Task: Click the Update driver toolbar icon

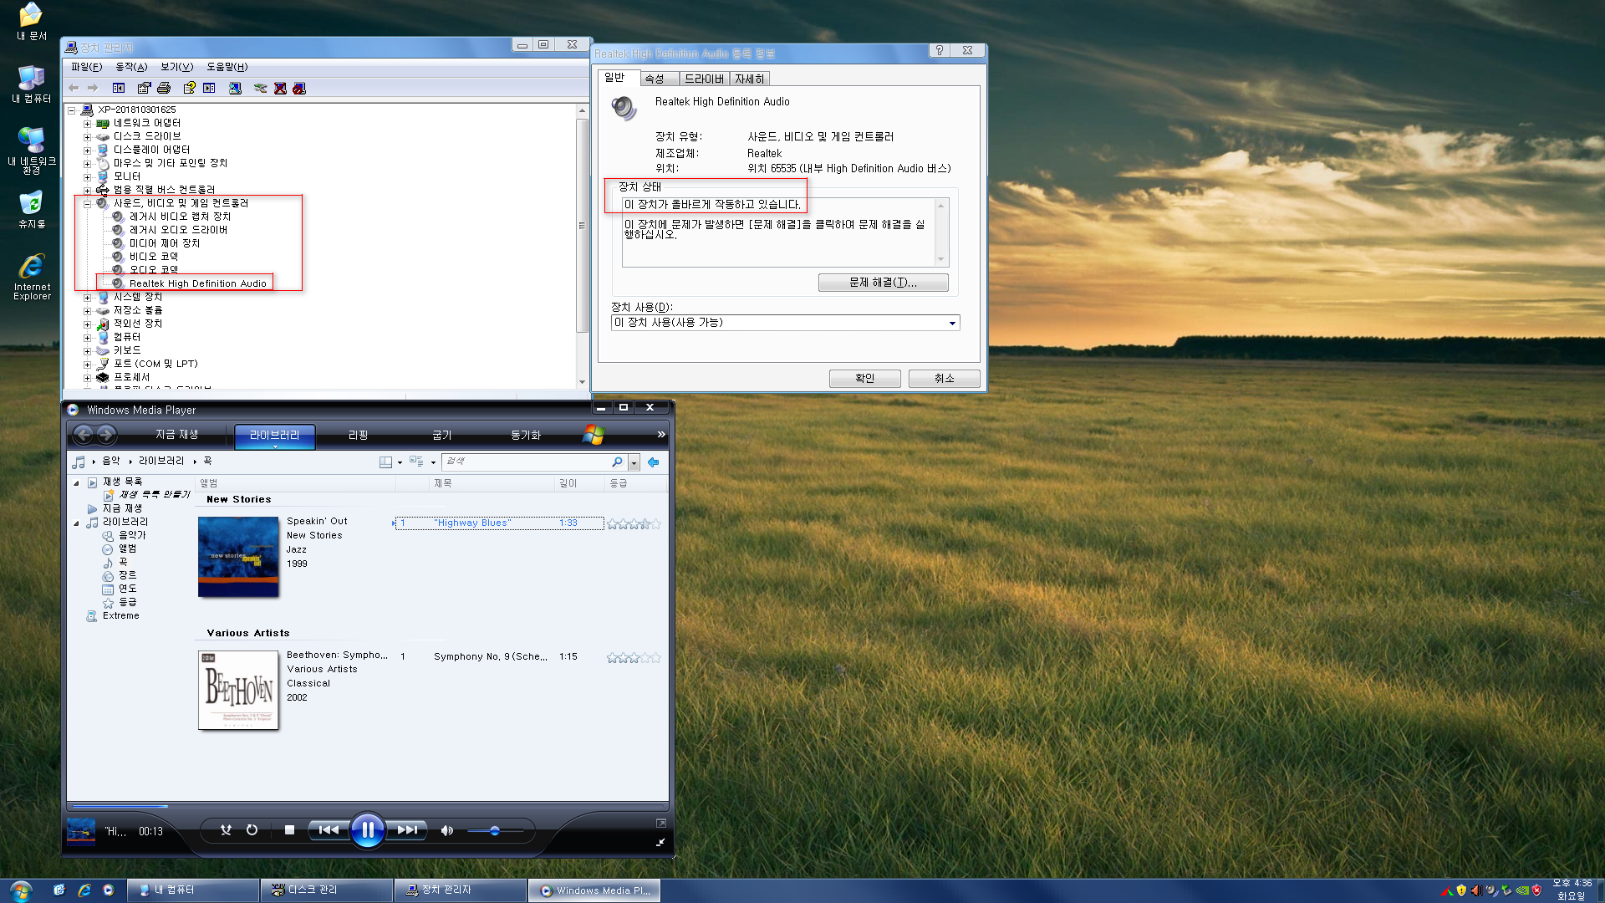Action: coord(260,88)
